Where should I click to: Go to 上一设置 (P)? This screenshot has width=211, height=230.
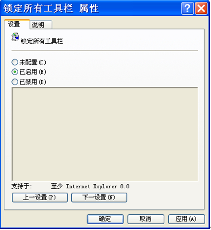40,198
